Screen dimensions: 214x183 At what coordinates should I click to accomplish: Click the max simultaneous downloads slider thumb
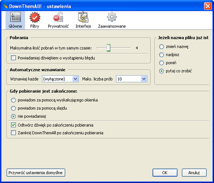tap(109, 48)
